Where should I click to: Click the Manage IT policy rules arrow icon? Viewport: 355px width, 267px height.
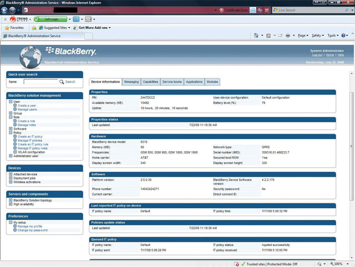[x=15, y=148]
